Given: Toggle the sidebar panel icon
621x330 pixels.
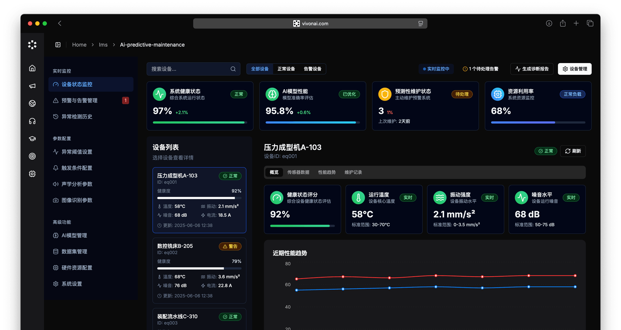Looking at the screenshot, I should click(58, 45).
